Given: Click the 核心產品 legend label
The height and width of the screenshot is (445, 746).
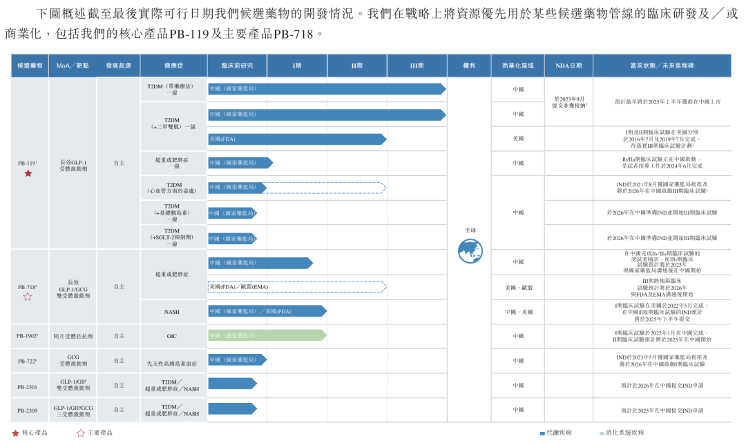Looking at the screenshot, I should (35, 433).
